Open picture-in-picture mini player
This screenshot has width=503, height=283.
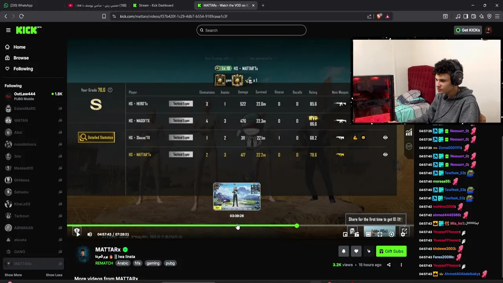coord(345,234)
